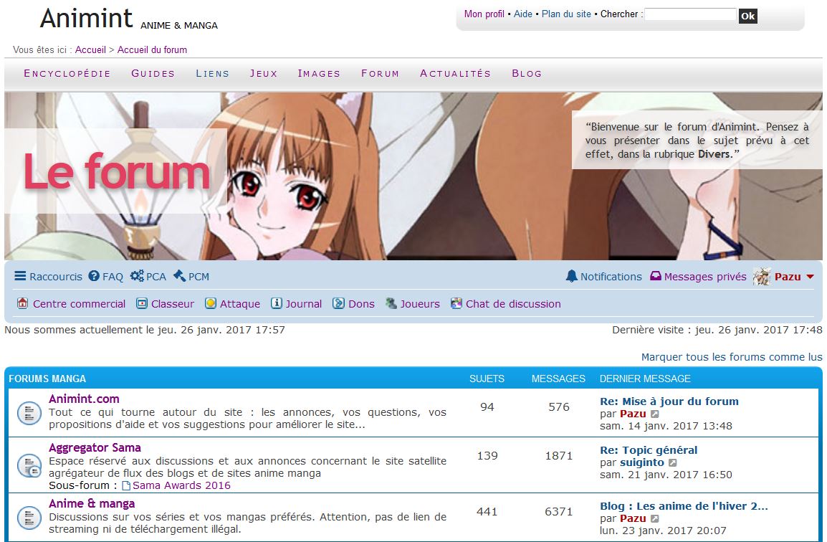Viewport: 827px width, 542px height.
Task: Click the FAQ question mark icon
Action: tap(94, 276)
